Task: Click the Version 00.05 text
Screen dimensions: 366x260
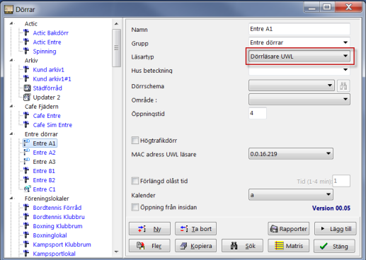Action: click(331, 208)
